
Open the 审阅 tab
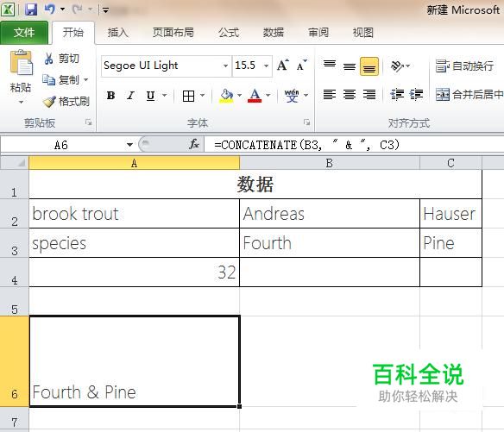tap(318, 33)
